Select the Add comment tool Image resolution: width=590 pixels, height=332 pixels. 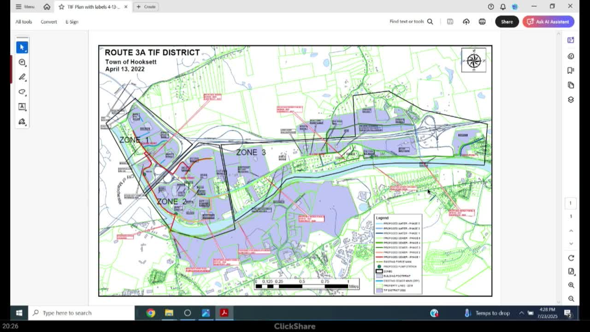[x=22, y=62]
